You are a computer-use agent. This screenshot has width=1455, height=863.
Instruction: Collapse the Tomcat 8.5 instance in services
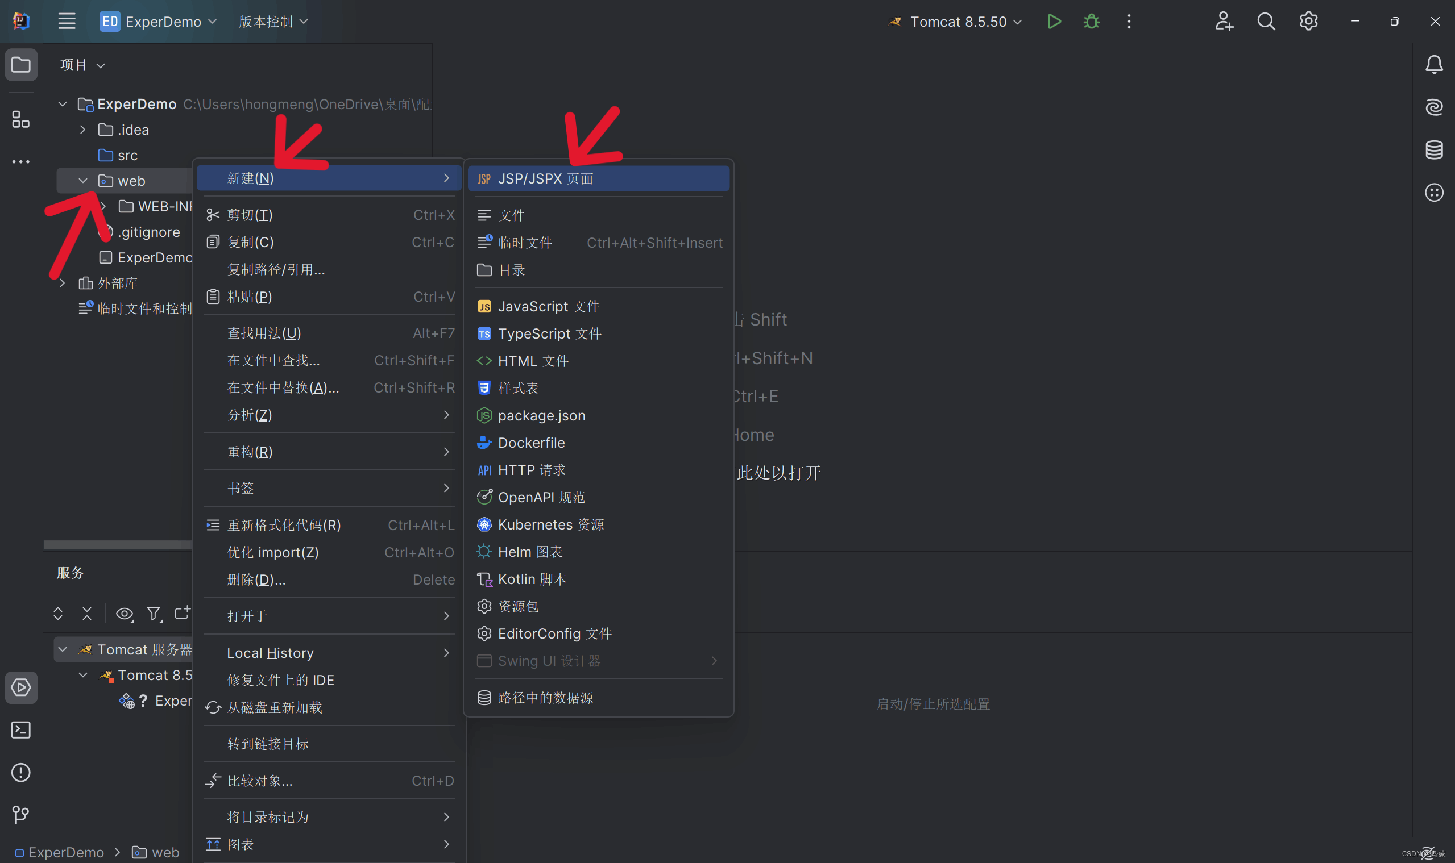pos(82,675)
